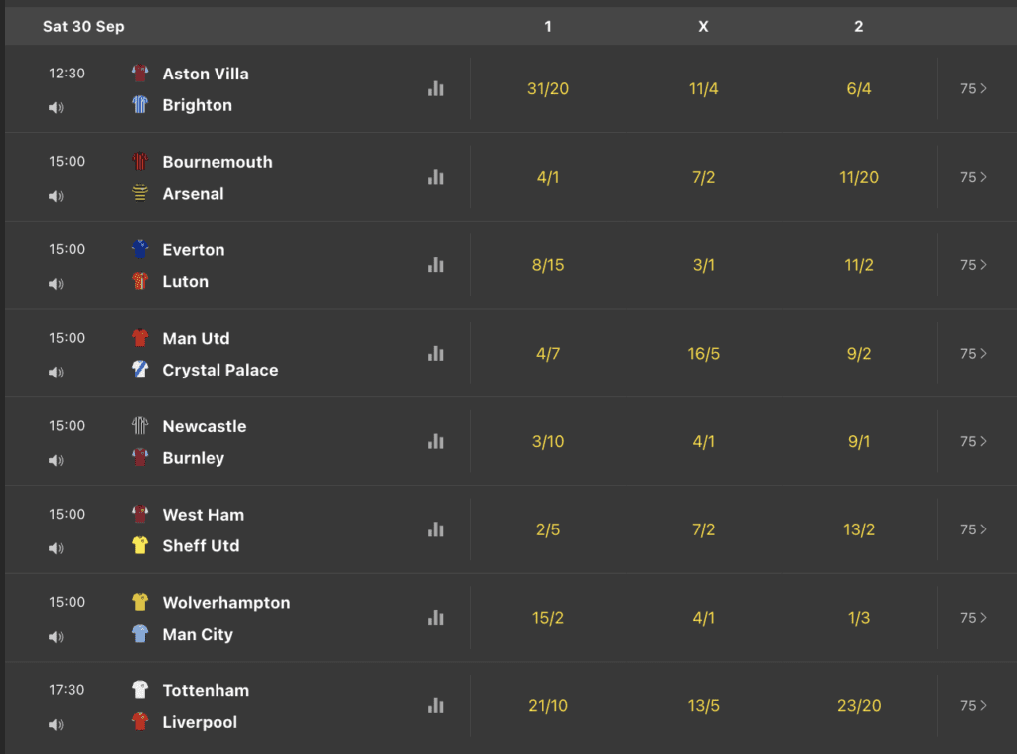Click the Man City sky-blue shirt icon
Viewport: 1017px width, 754px height.
click(x=140, y=634)
